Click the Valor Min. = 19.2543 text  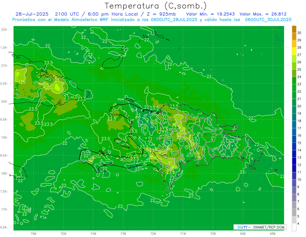click(210, 14)
